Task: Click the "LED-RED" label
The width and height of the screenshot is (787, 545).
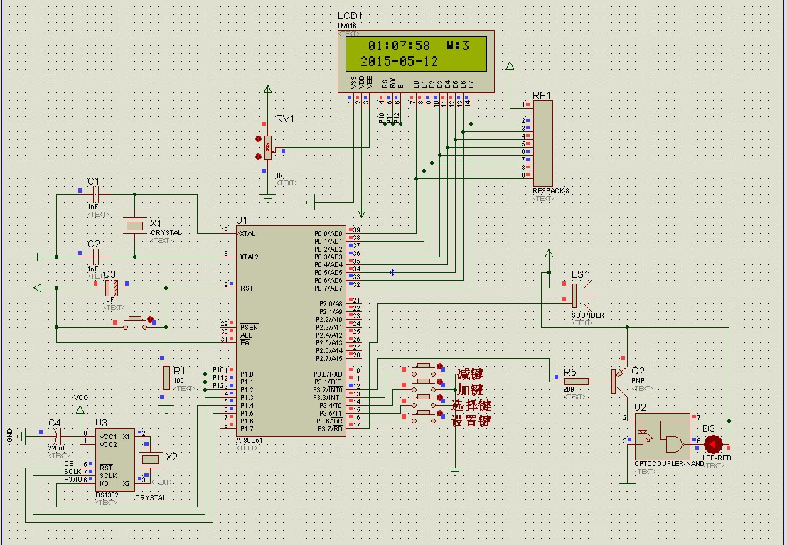Action: pyautogui.click(x=717, y=458)
